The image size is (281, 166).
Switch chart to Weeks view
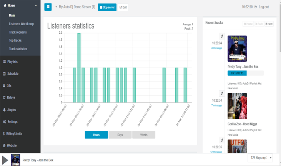pos(144,135)
